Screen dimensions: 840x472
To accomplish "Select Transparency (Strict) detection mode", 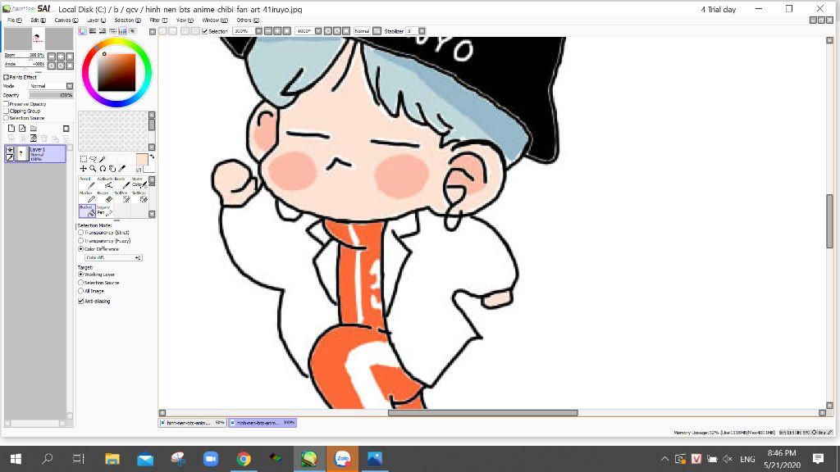I will (81, 233).
